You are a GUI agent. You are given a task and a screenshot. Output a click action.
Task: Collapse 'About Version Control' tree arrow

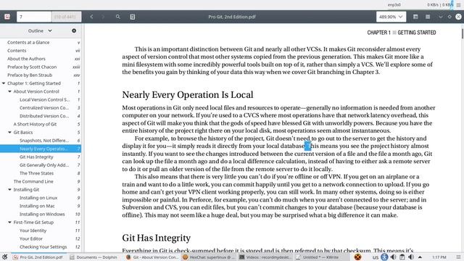(x=9, y=91)
